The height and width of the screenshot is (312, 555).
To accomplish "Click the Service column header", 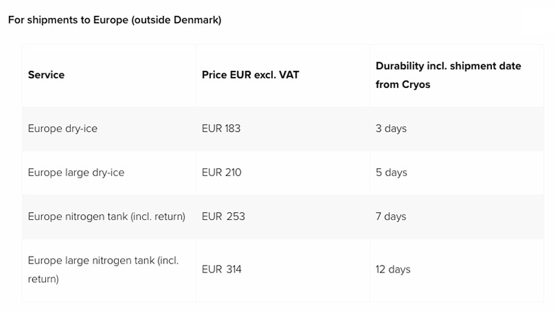I will coord(46,75).
